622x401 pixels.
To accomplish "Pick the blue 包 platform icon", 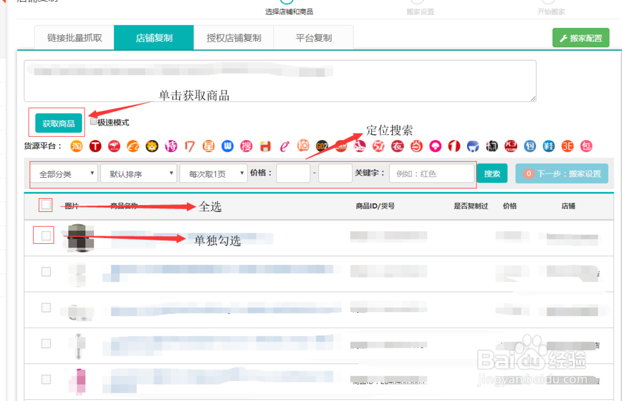I will [529, 146].
